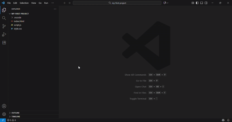Collapse the MY-FIRST-PROJECT folder section
Screen dimensions: 232x122
point(34,14)
